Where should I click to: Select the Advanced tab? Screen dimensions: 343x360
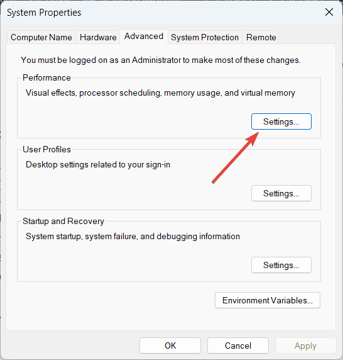point(144,37)
